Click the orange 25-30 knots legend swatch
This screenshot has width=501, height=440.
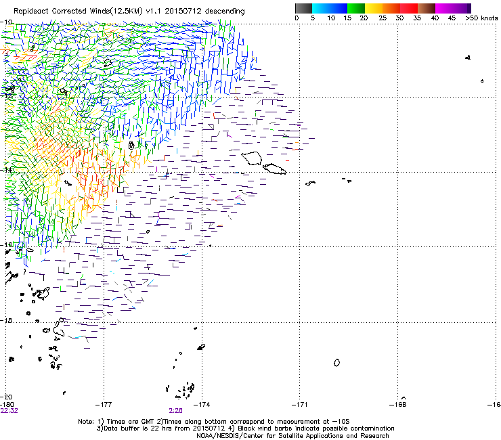pyautogui.click(x=391, y=8)
